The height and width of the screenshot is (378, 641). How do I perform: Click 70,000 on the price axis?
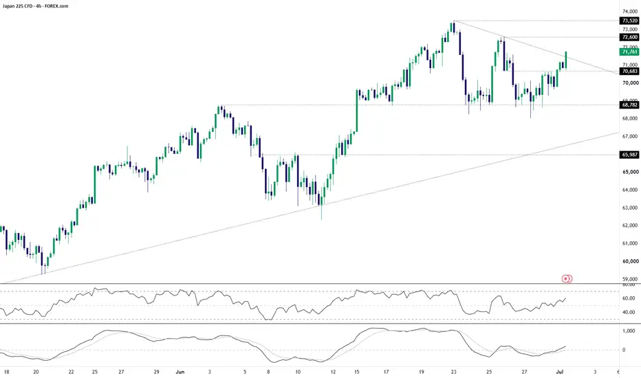pos(630,83)
